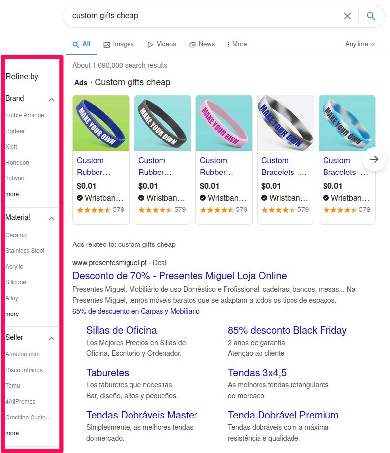This screenshot has width=390, height=453.
Task: Click the blue search magnifier icon
Action: [x=371, y=16]
